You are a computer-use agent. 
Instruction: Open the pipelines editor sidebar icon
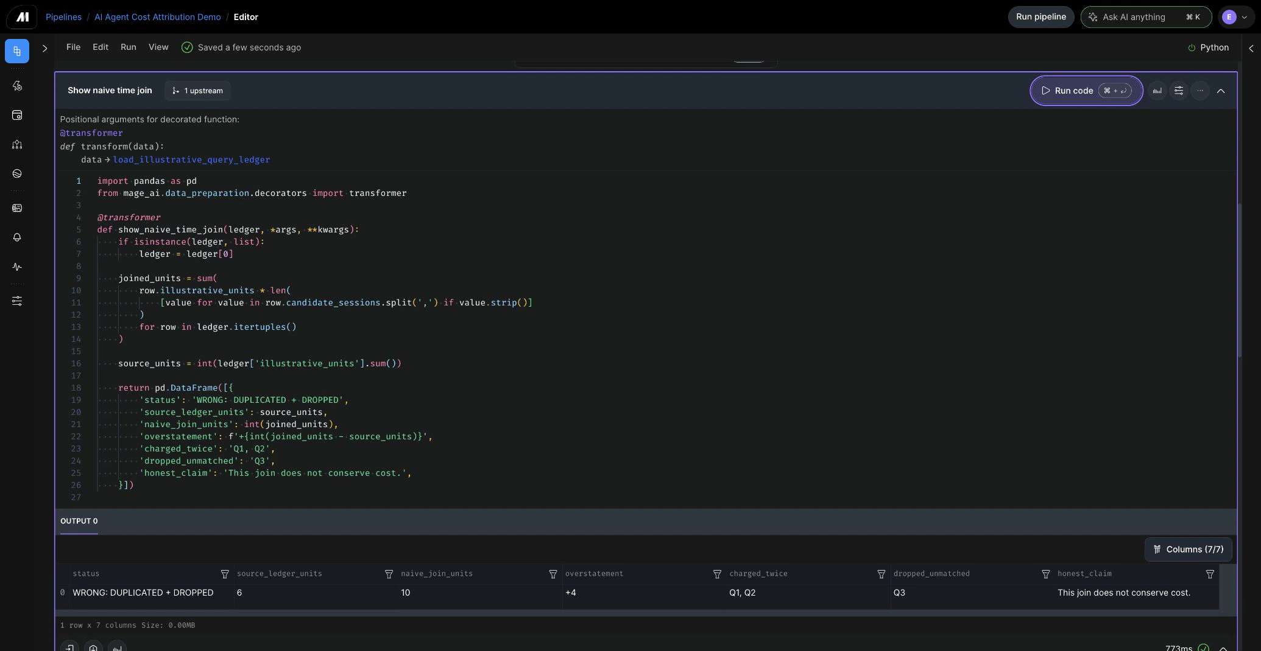(17, 51)
